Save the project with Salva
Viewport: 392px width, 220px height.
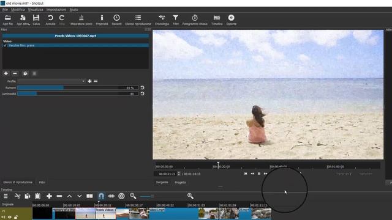coord(36,20)
